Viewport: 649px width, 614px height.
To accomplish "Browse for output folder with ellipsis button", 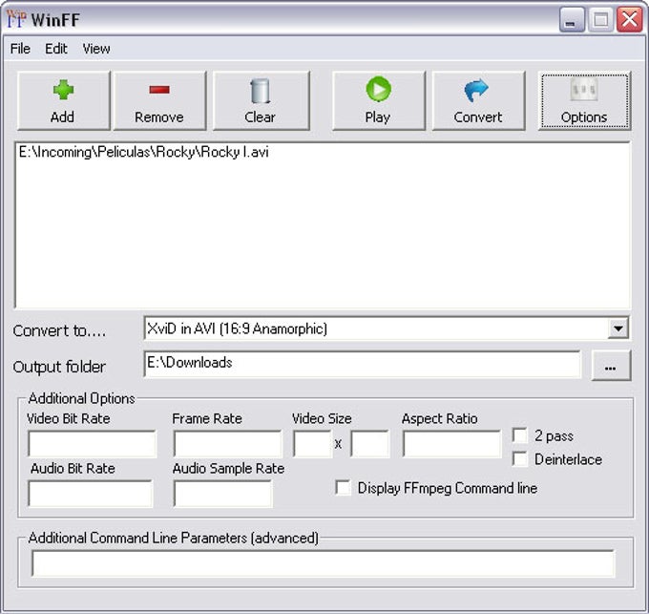I will click(611, 366).
